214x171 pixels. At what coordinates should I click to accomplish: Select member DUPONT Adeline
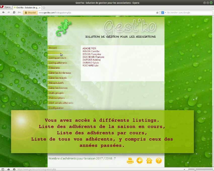pos(91,60)
